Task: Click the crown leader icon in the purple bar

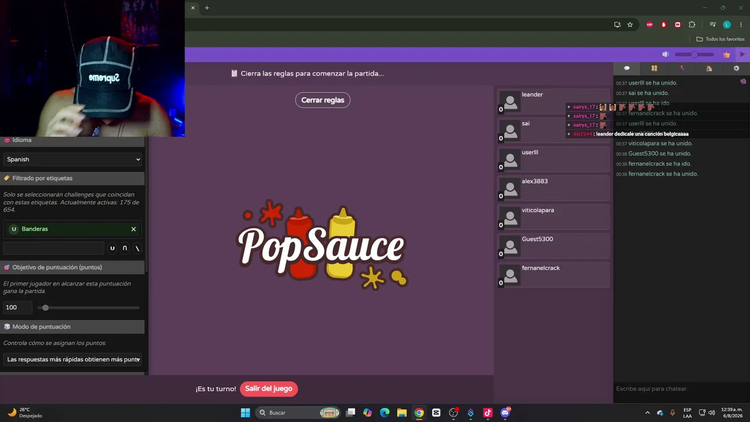Action: coord(727,55)
